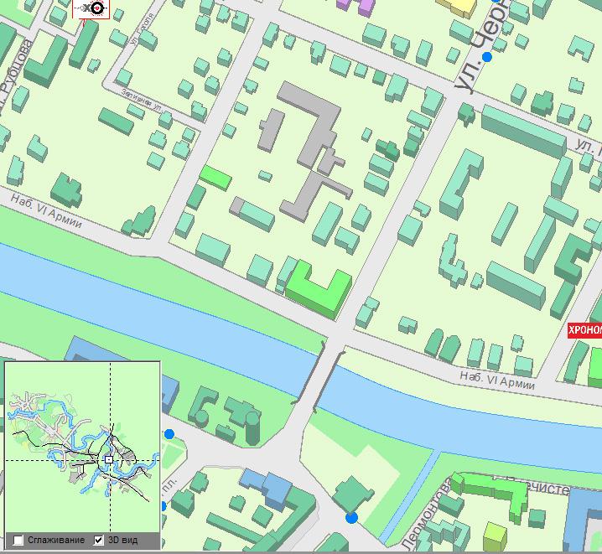Click the blue dot on ул. Чер street
This screenshot has width=602, height=554.
click(x=486, y=57)
